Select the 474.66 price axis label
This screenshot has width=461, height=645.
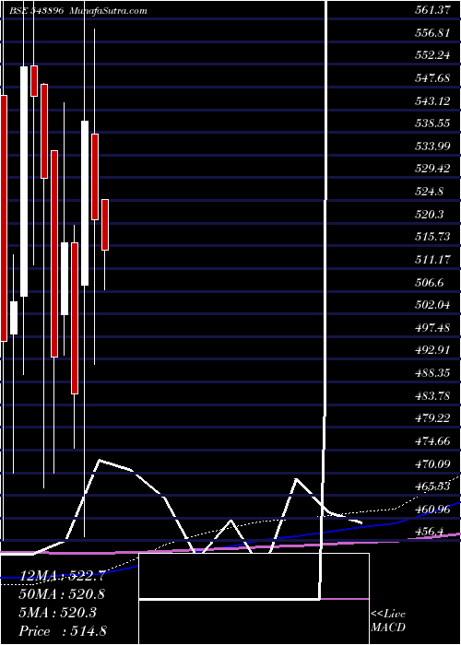point(431,441)
